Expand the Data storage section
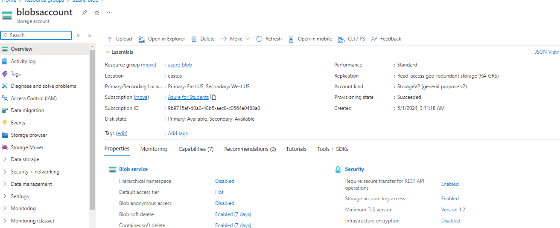The image size is (560, 228). pos(5,159)
